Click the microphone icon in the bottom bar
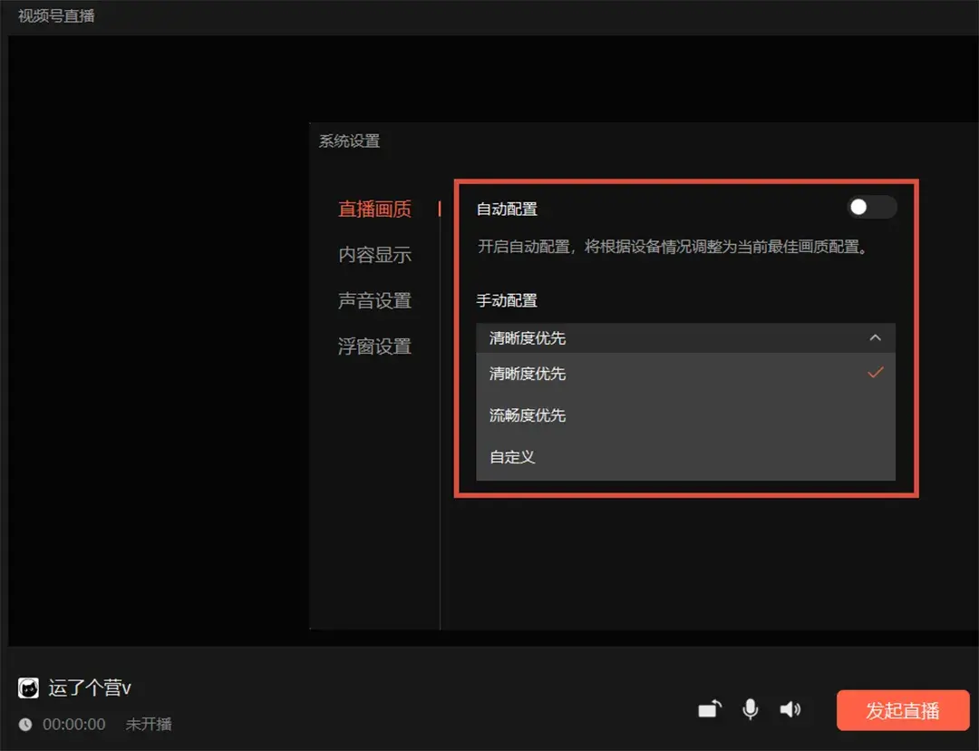 750,709
